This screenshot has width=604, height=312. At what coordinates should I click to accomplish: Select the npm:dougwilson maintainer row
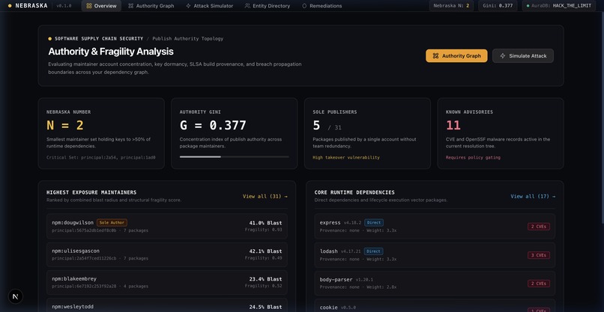167,226
